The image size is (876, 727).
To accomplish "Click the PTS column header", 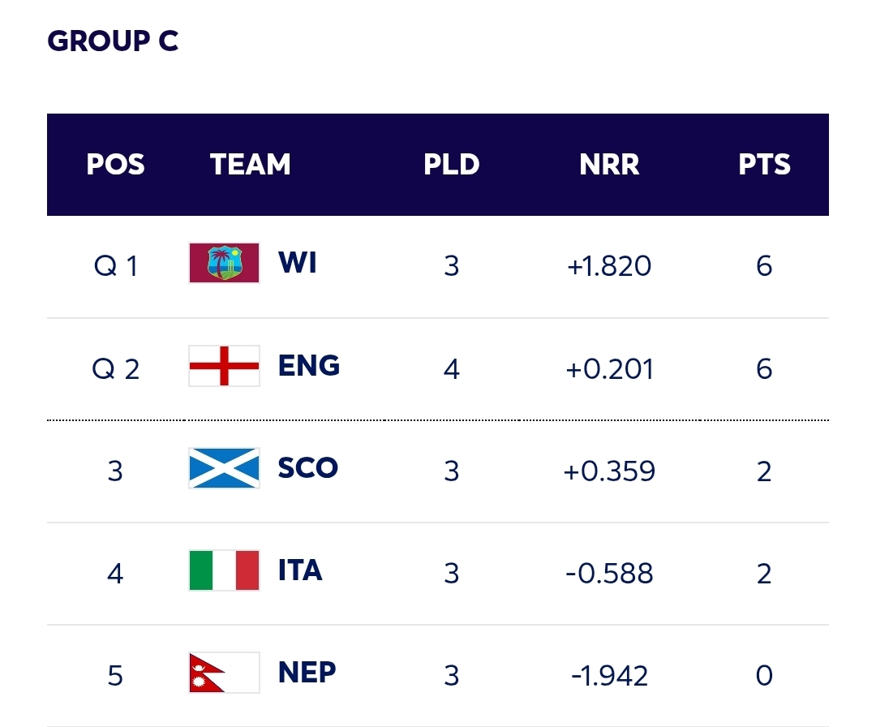I will tap(764, 165).
